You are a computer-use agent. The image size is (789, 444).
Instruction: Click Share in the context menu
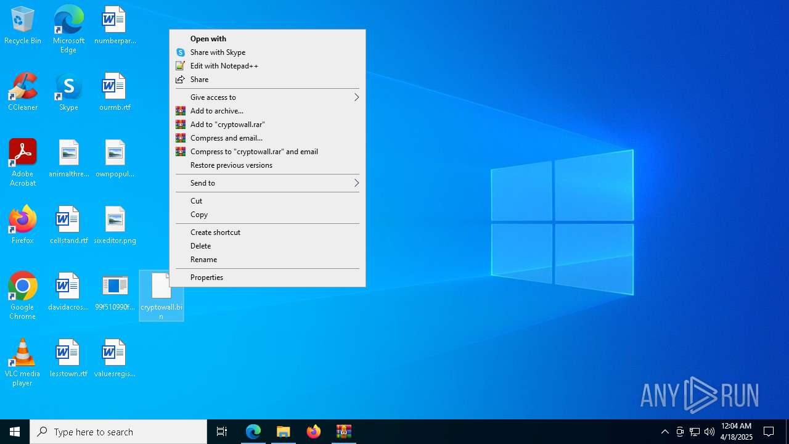tap(268, 80)
